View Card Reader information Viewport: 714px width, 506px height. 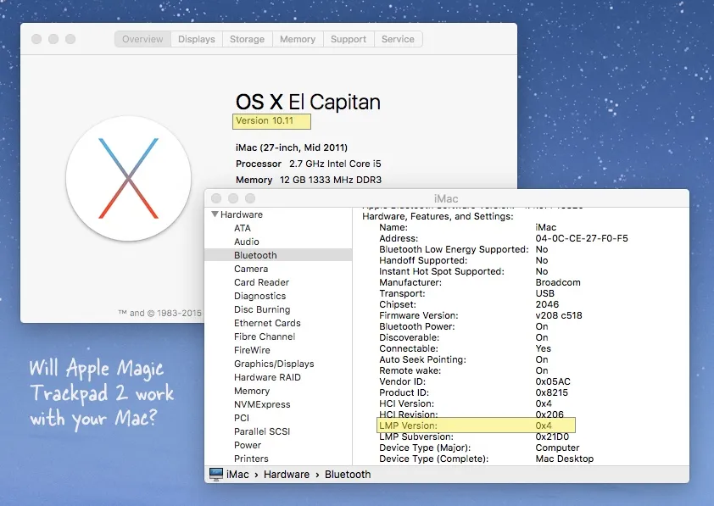[261, 282]
